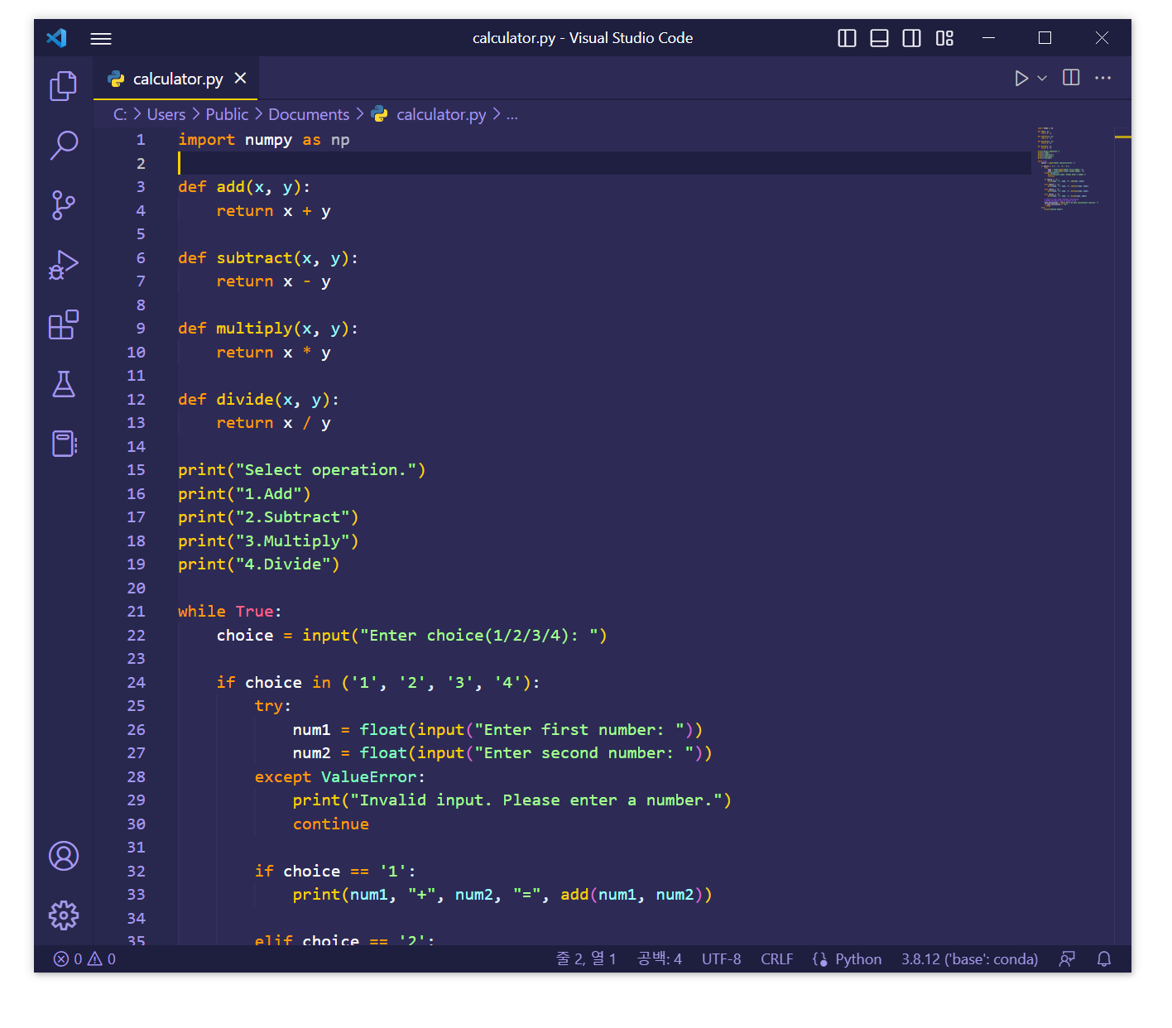Open errors and warnings in status bar
This screenshot has height=1028, width=1172.
(84, 958)
